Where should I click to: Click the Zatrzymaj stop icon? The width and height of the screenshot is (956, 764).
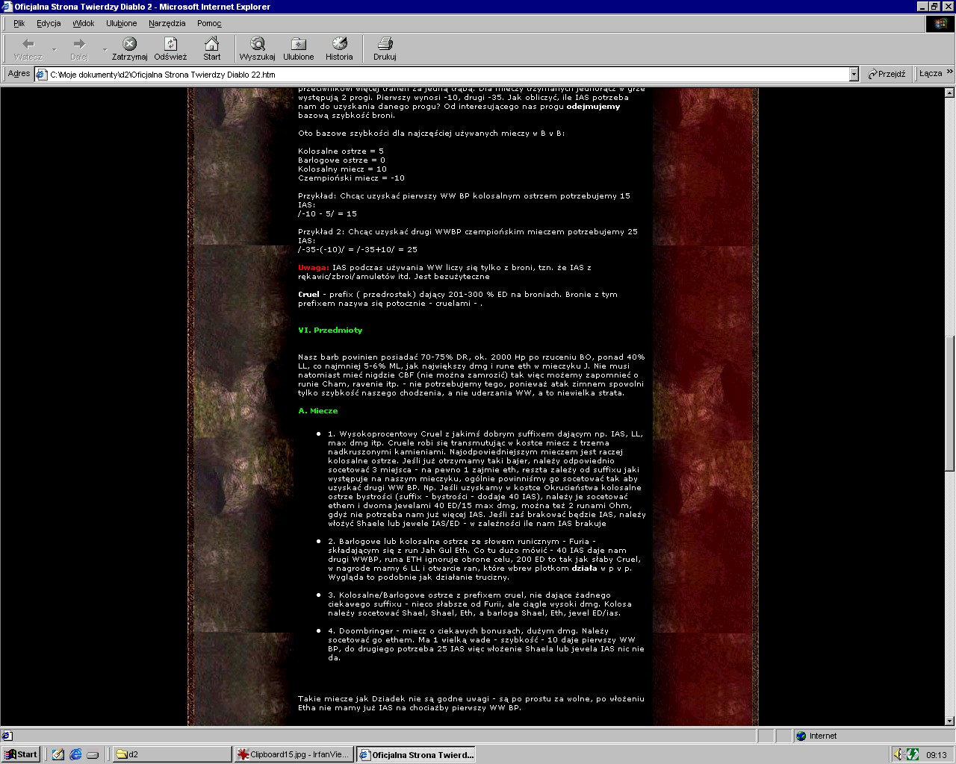point(129,45)
